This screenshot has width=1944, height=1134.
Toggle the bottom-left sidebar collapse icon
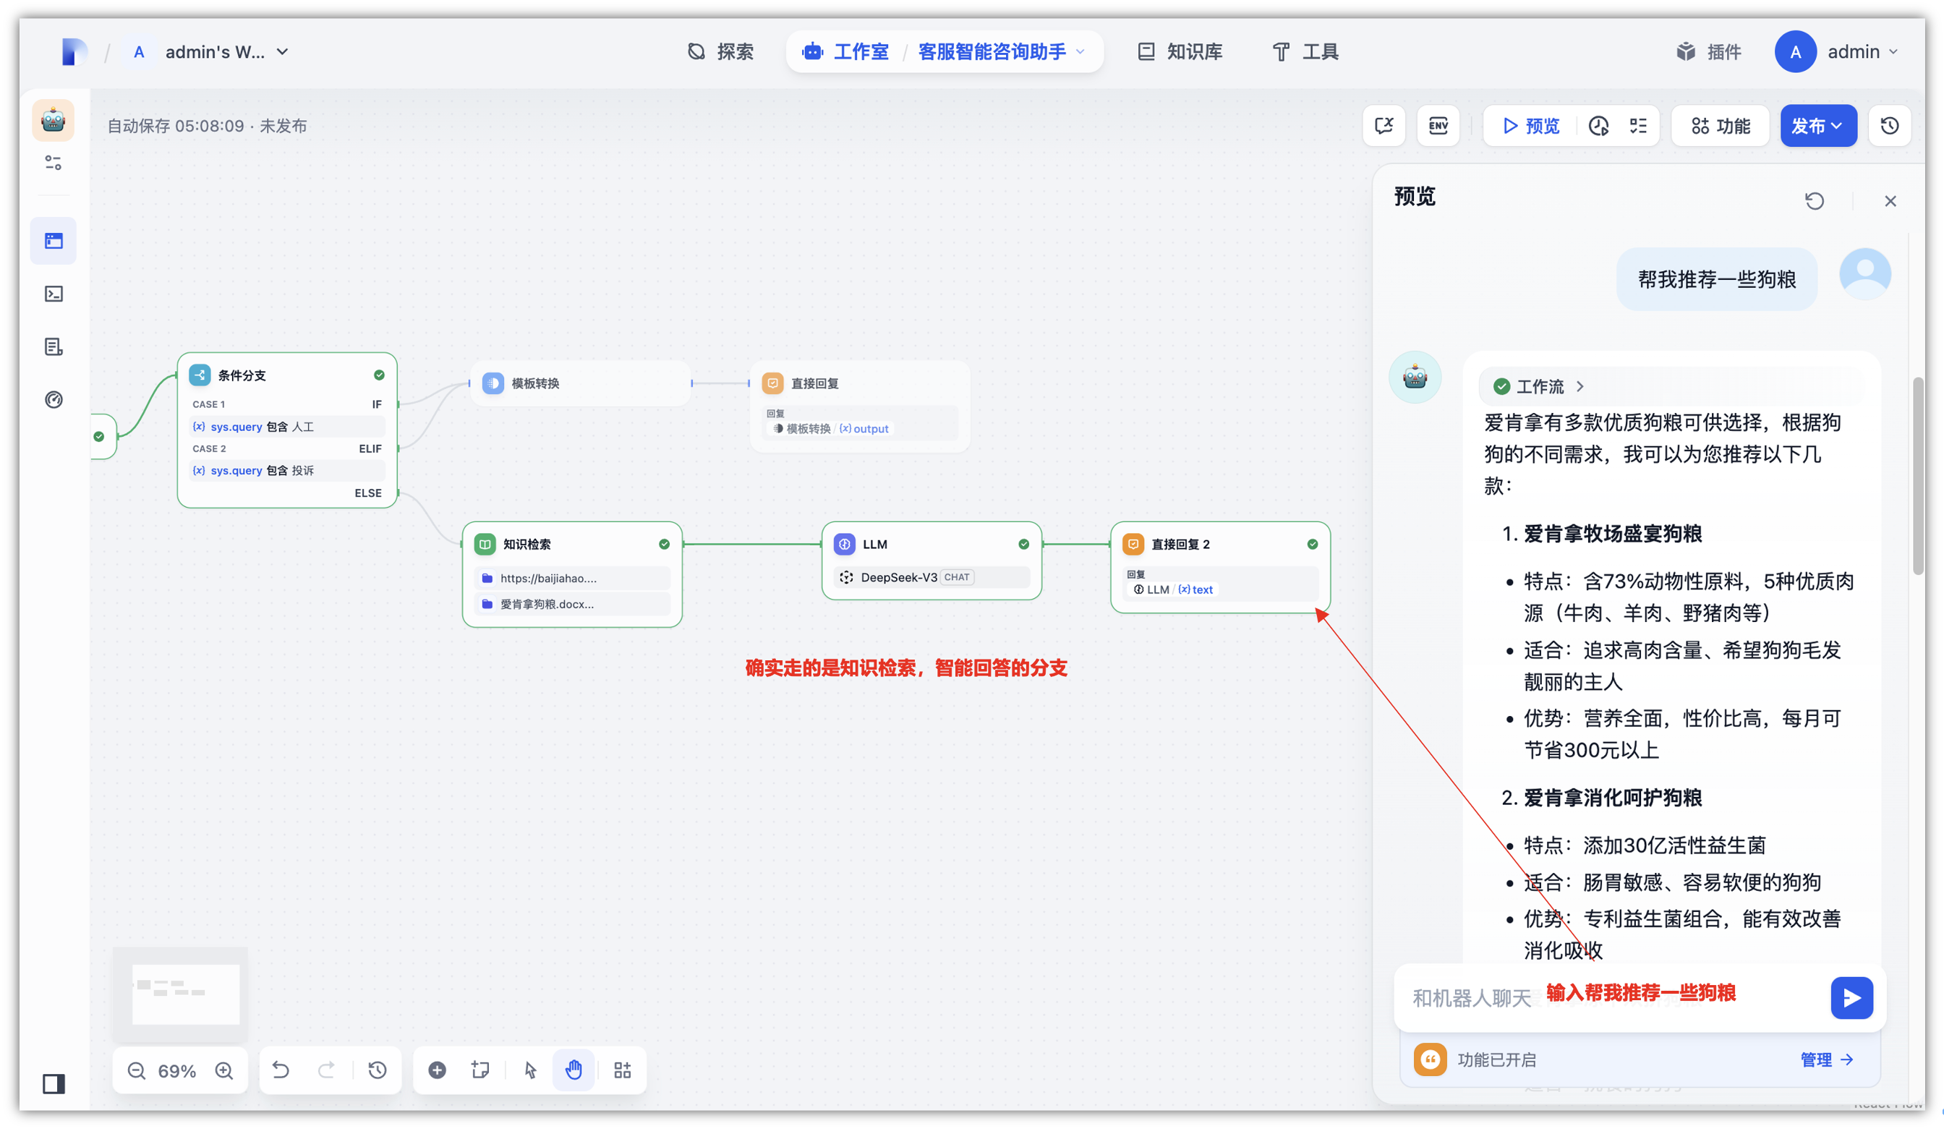pos(54,1084)
